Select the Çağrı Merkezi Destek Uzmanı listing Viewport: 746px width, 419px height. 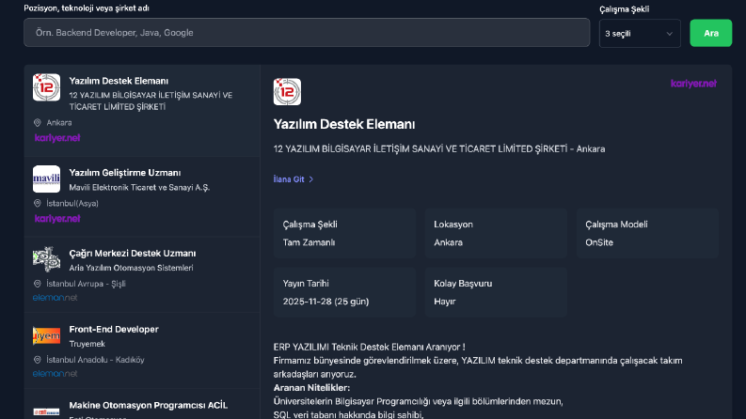[142, 274]
